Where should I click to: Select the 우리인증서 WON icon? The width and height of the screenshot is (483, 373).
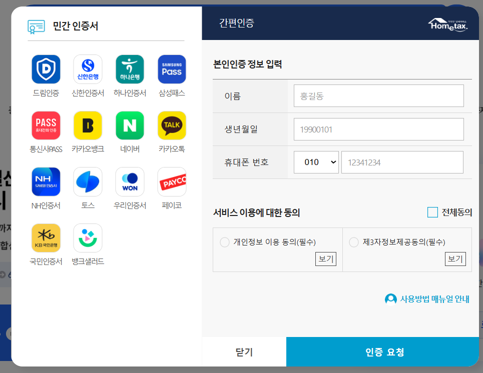tap(130, 181)
